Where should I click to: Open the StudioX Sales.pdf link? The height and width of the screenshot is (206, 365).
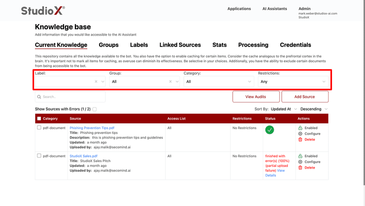click(84, 156)
